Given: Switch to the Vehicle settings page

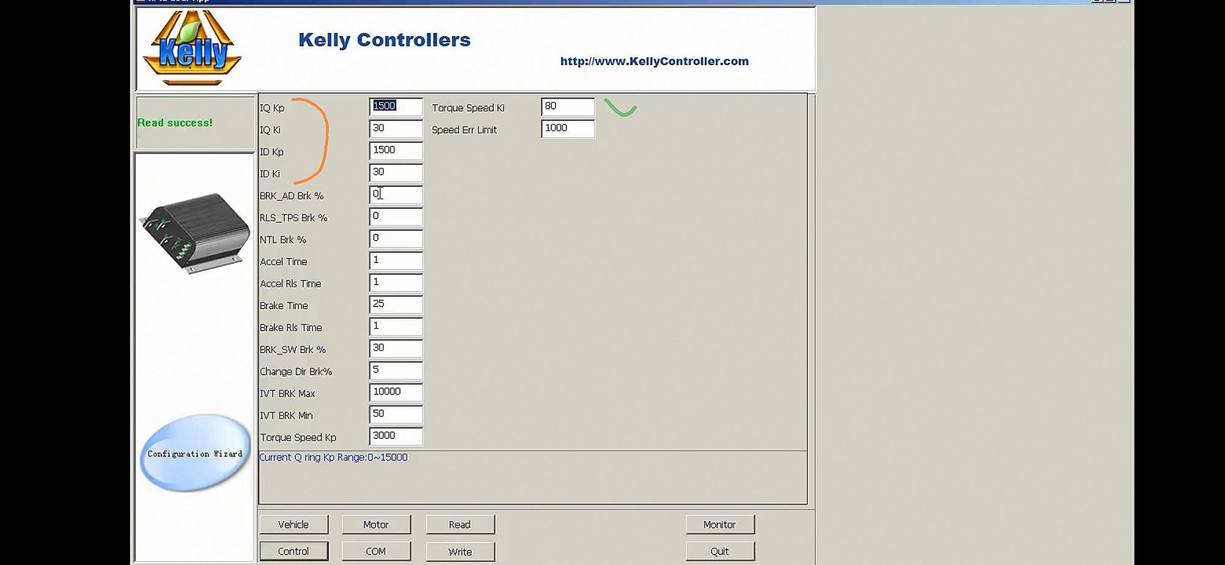Looking at the screenshot, I should point(293,525).
